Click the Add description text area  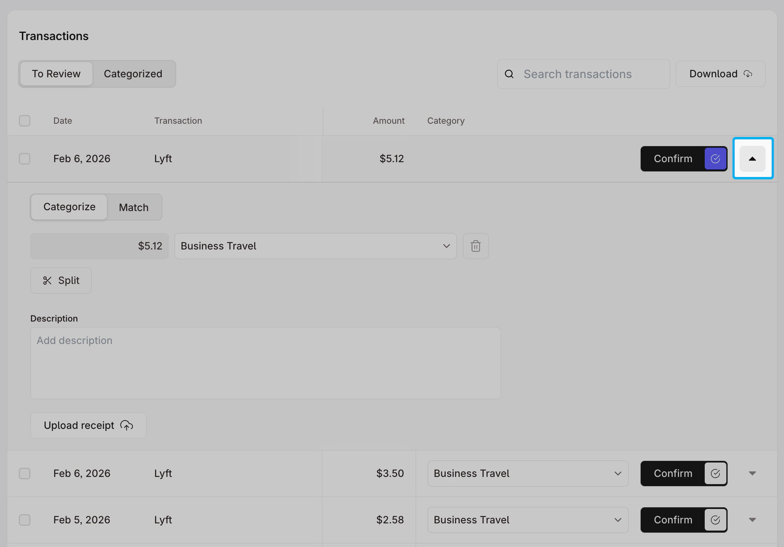[x=265, y=364]
